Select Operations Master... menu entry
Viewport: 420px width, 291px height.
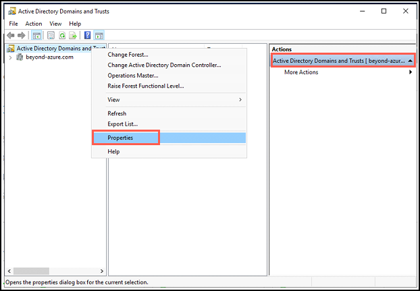169,76
